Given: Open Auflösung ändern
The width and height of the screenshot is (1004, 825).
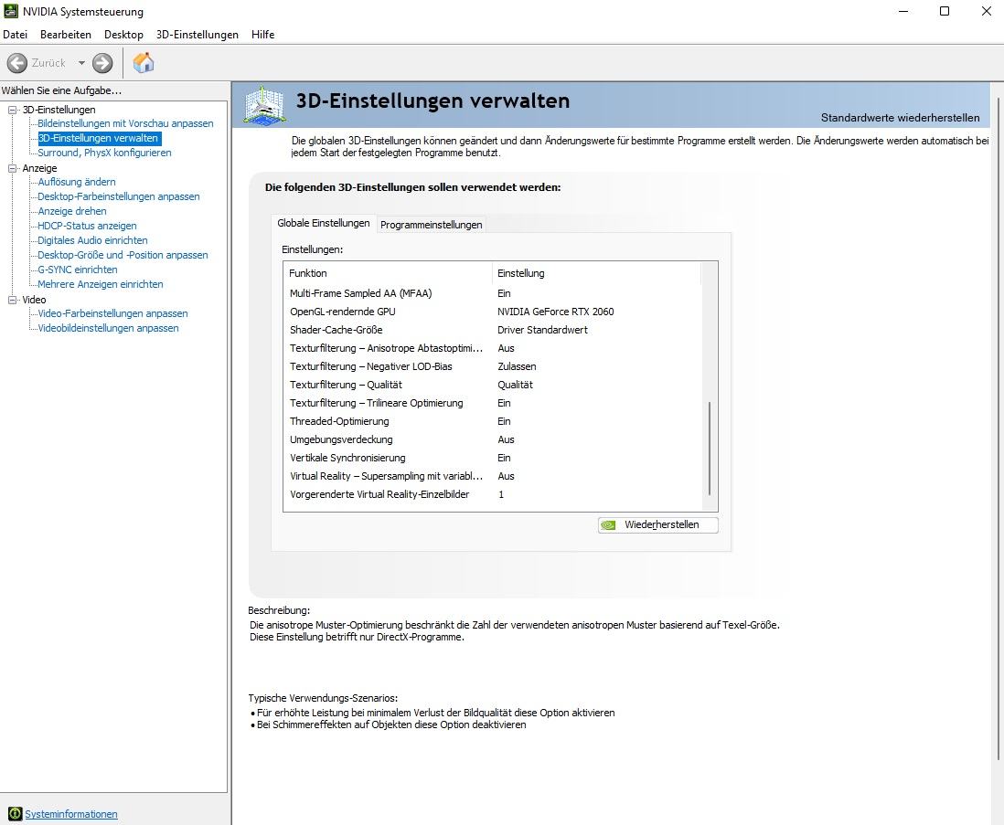Looking at the screenshot, I should [77, 182].
